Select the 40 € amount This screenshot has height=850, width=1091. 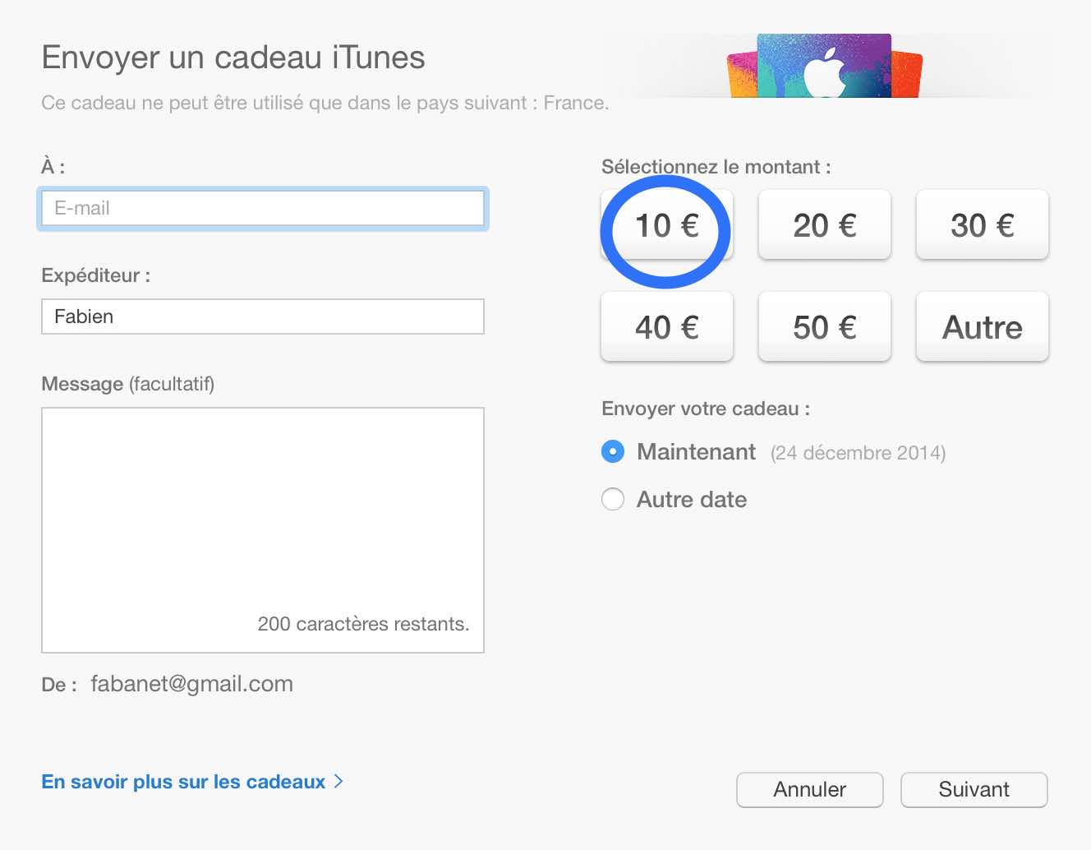point(667,327)
